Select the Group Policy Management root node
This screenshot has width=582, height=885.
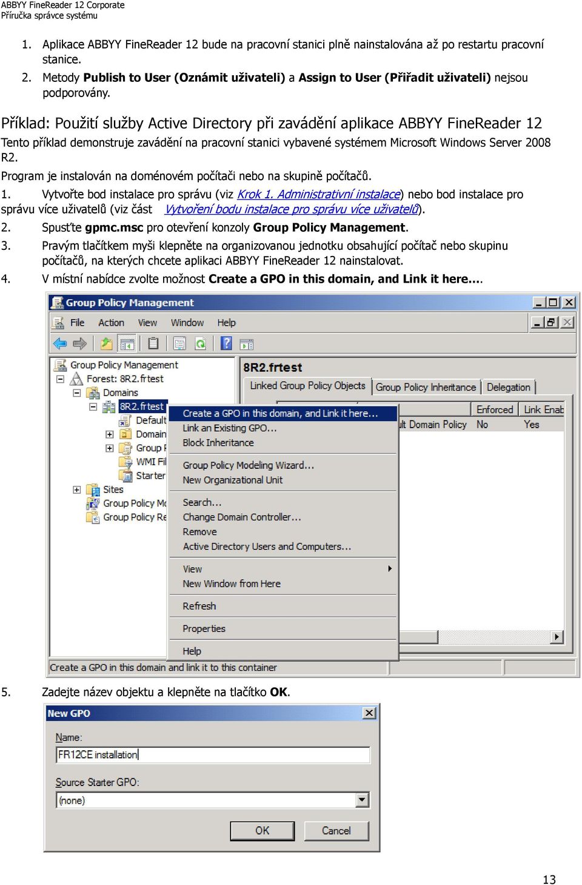click(x=124, y=365)
